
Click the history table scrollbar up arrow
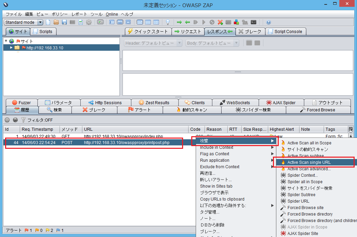[351, 136]
